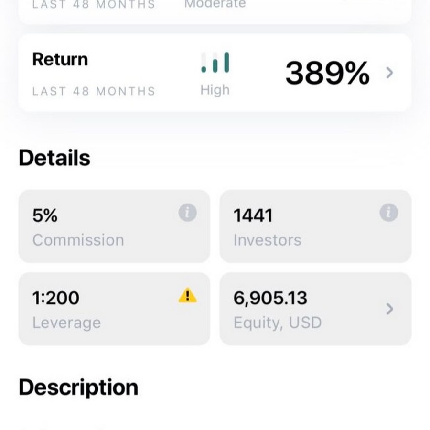430x430 pixels.
Task: Tap the Details section heading
Action: [54, 158]
